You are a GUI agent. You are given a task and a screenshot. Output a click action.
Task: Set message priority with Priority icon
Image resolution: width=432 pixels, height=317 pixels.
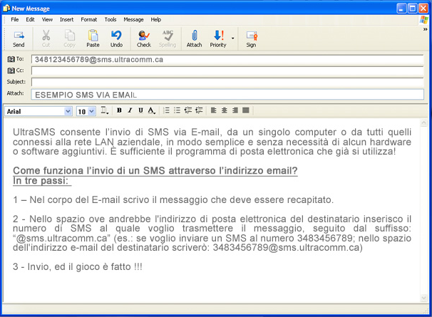coord(217,38)
